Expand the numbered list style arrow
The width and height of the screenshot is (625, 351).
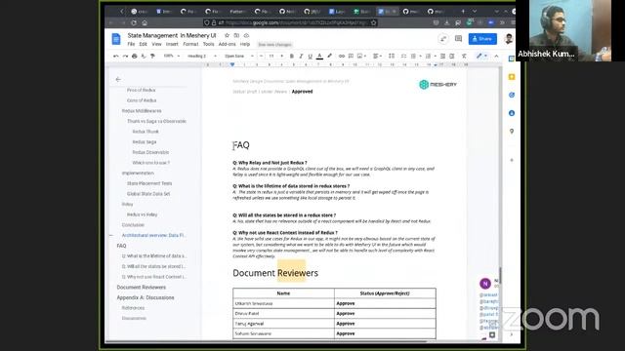[x=435, y=57]
